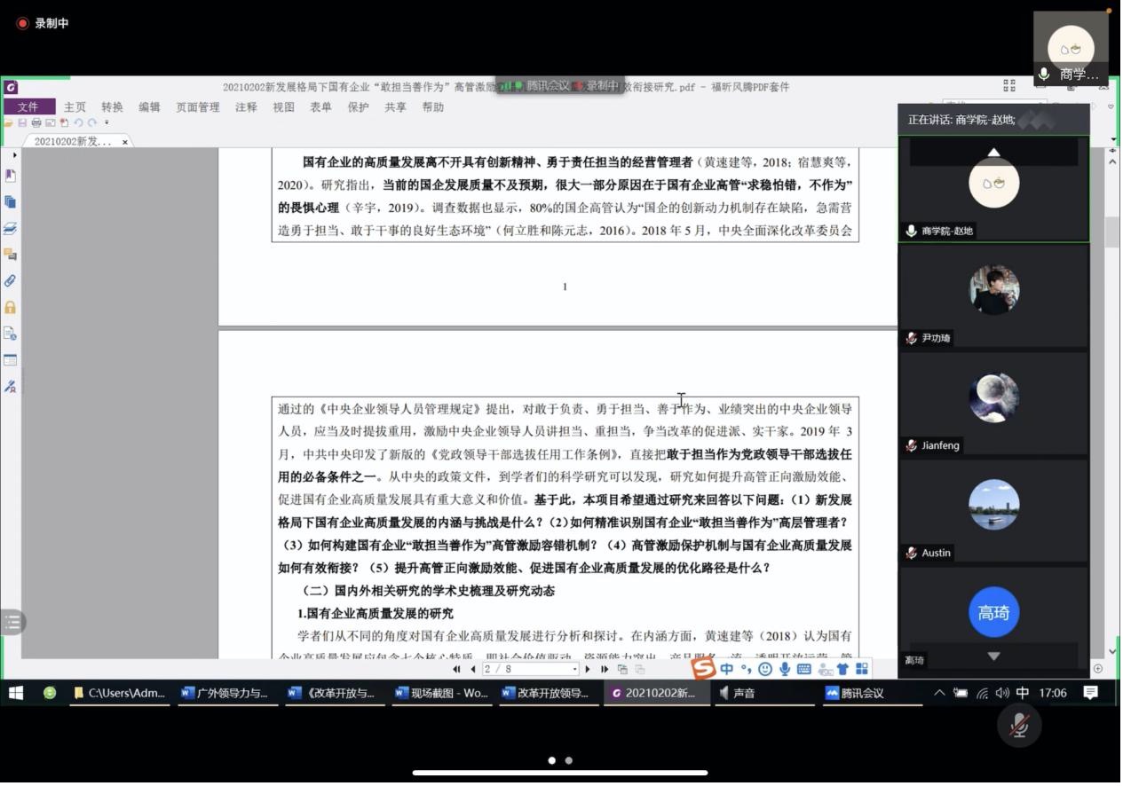
Task: Toggle Sogou input Chinese/English mode
Action: 727,670
